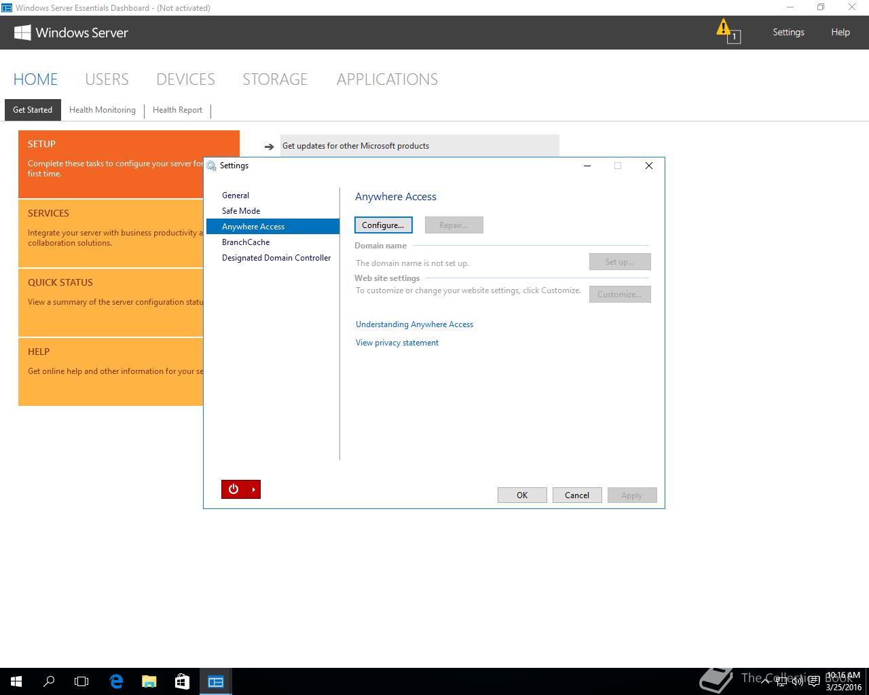Image resolution: width=869 pixels, height=695 pixels.
Task: Click the taskbar clock and date
Action: (843, 681)
